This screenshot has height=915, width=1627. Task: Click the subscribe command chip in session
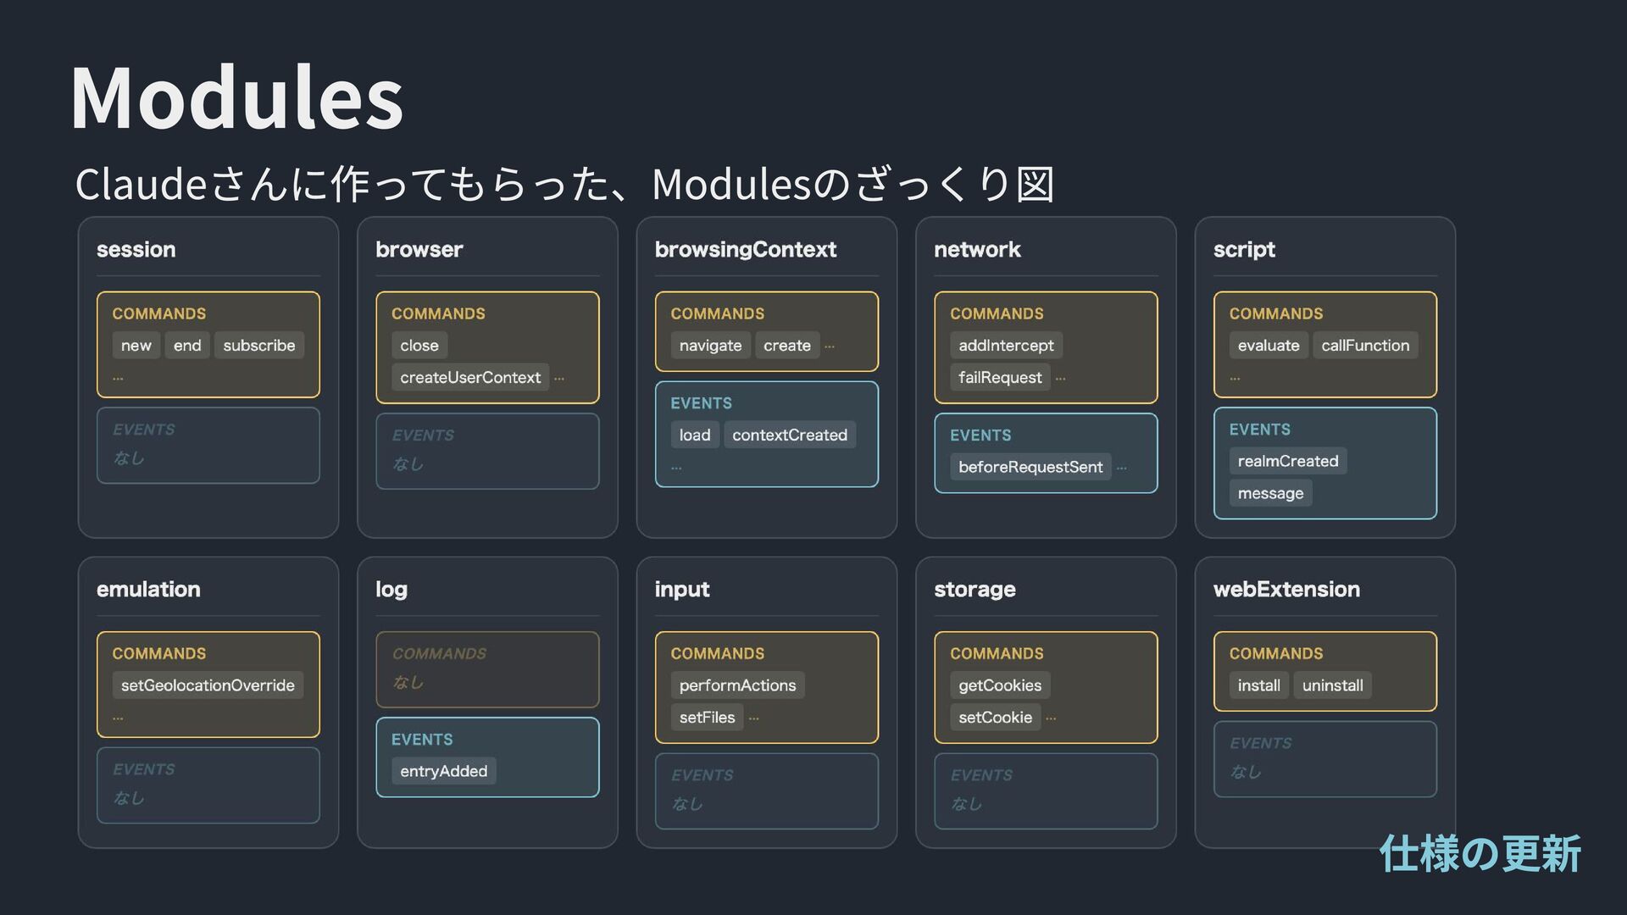coord(258,346)
